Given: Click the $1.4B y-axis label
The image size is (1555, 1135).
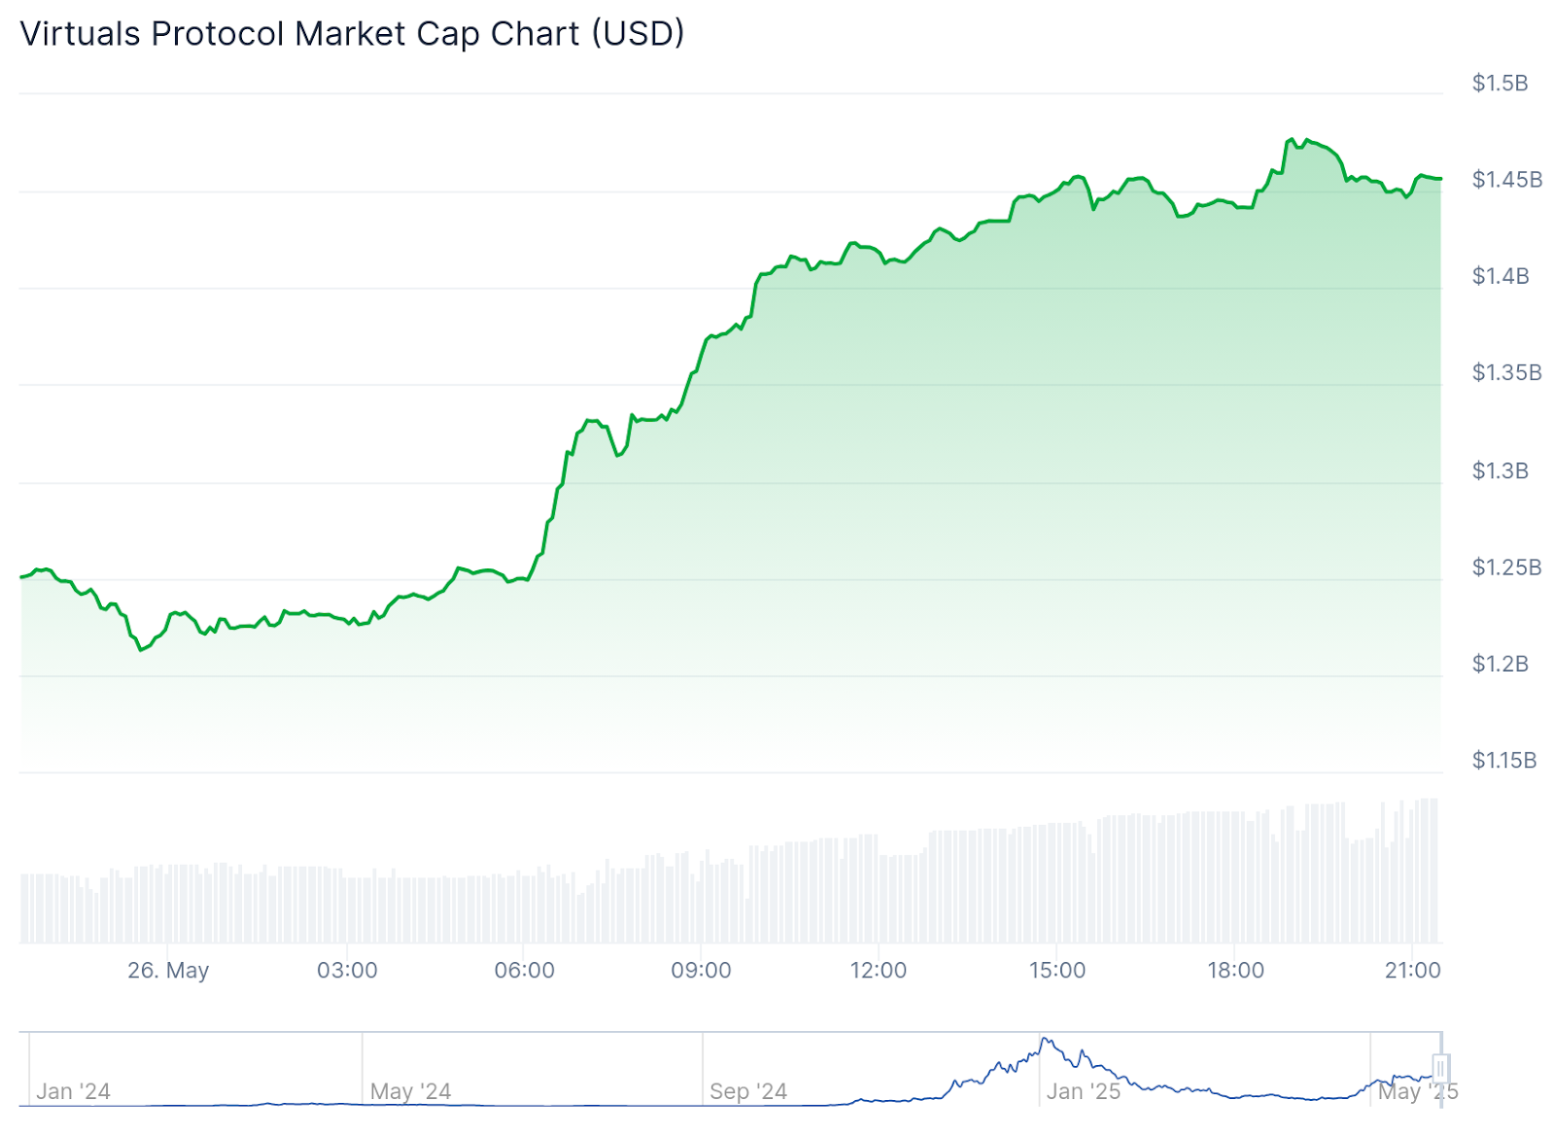Looking at the screenshot, I should tap(1501, 277).
